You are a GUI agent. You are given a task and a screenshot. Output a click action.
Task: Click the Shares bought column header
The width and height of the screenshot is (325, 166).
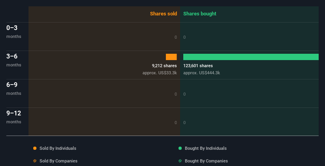pos(200,14)
